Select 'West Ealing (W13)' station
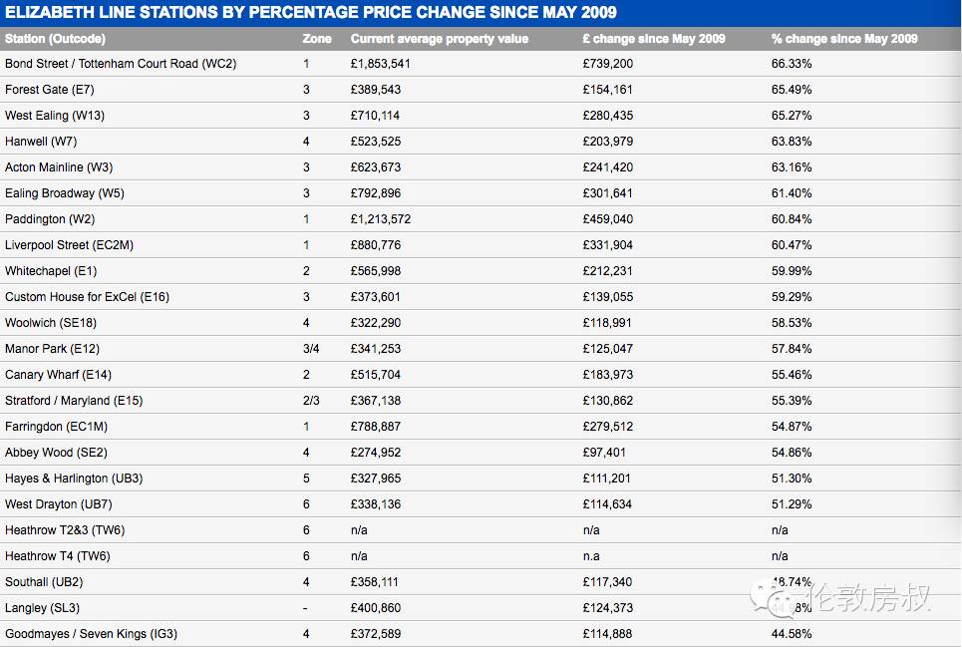962x647 pixels. pyautogui.click(x=55, y=116)
